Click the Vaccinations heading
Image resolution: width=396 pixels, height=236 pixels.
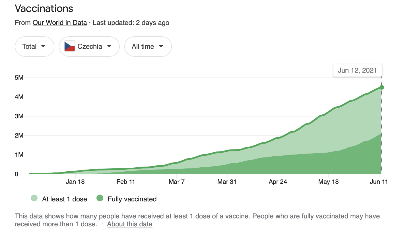click(x=44, y=9)
